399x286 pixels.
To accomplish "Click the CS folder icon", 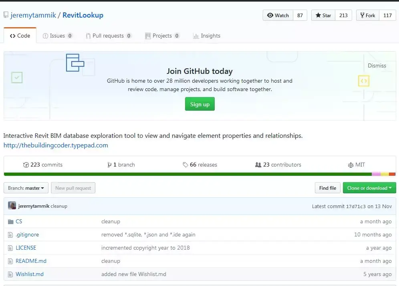I will (11, 221).
